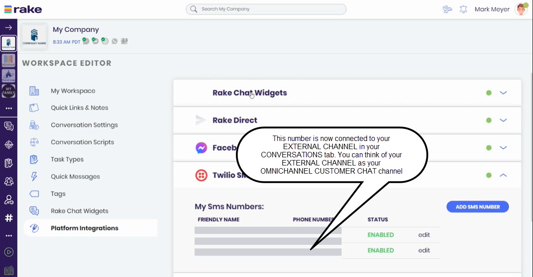
Task: Open the person-link contacts icon in sidebar
Action: 9,199
